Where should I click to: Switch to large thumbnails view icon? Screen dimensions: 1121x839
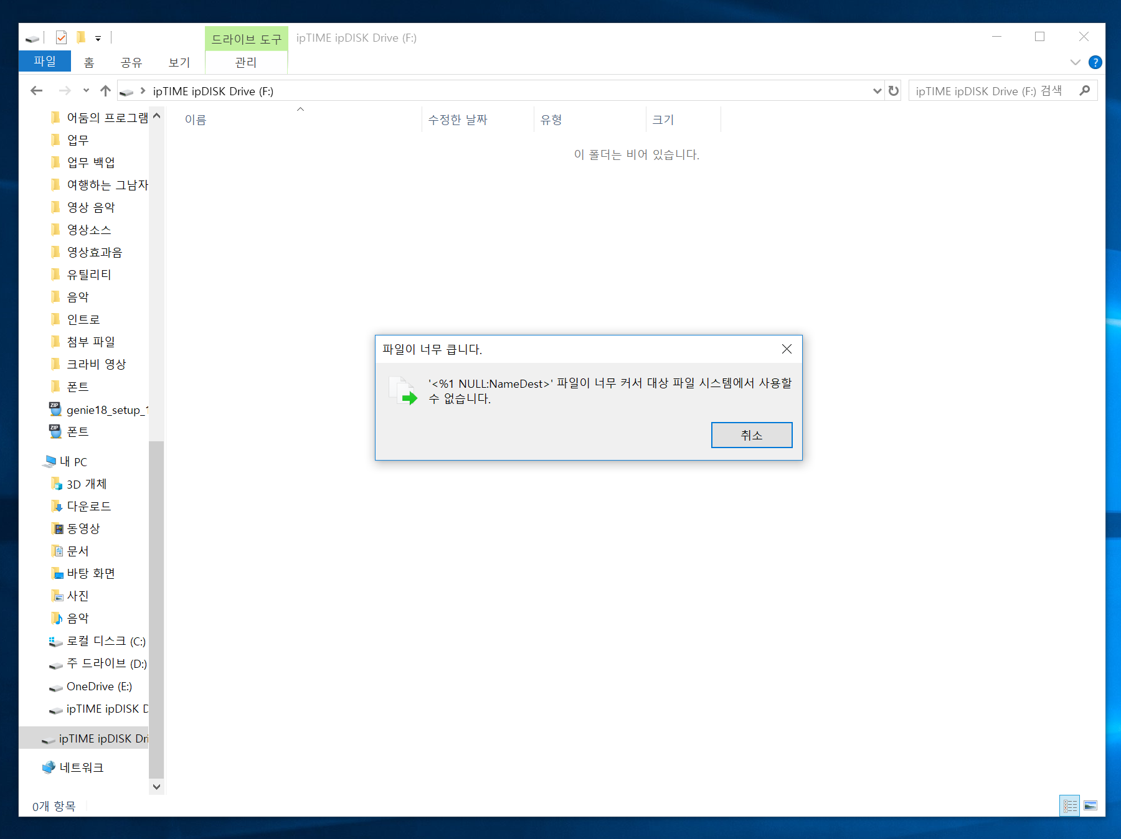(1090, 806)
